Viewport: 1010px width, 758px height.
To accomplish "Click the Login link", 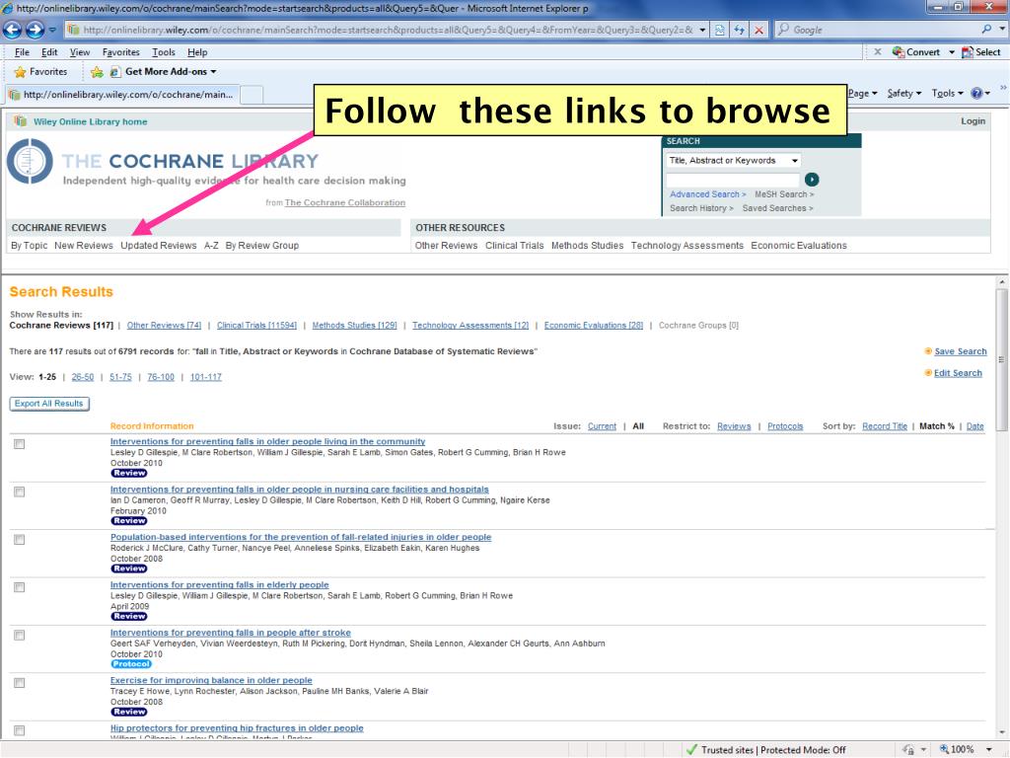I will (x=973, y=121).
